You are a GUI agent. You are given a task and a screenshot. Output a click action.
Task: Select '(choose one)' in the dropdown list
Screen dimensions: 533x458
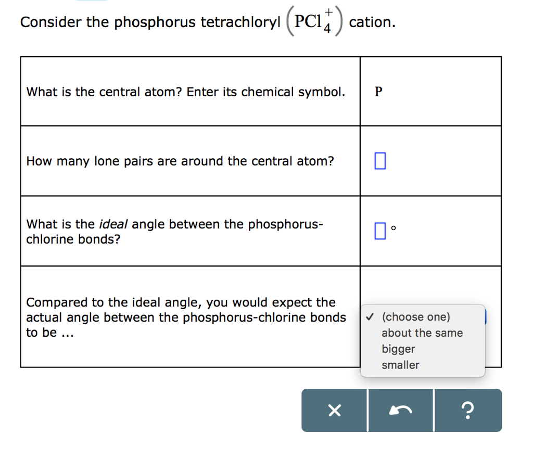click(416, 316)
